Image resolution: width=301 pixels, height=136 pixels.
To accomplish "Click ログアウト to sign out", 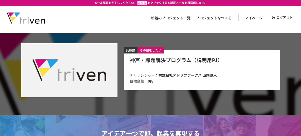I will (x=285, y=18).
